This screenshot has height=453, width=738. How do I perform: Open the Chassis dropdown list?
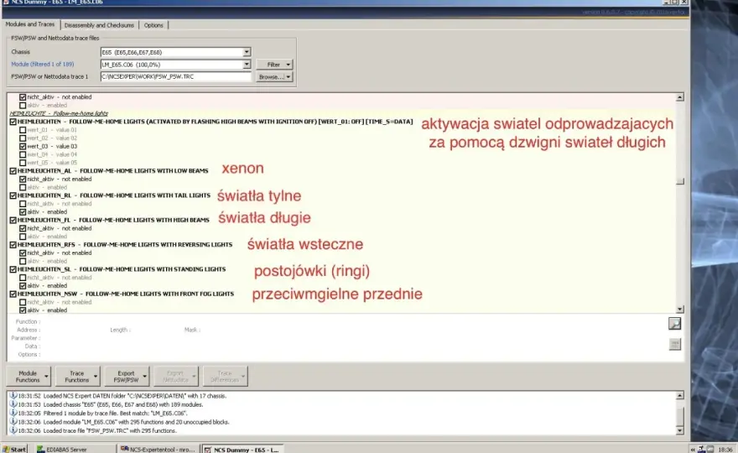[x=247, y=52]
